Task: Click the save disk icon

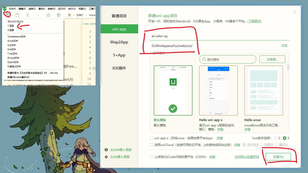Action: tap(17, 15)
